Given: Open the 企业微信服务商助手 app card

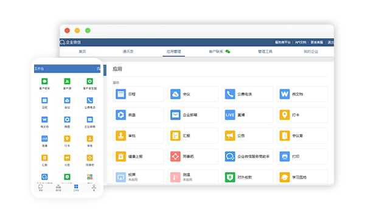Looking at the screenshot, I should click(248, 156).
